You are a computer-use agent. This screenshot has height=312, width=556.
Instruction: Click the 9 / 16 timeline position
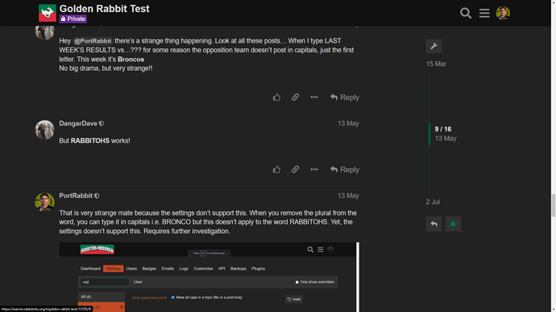443,129
